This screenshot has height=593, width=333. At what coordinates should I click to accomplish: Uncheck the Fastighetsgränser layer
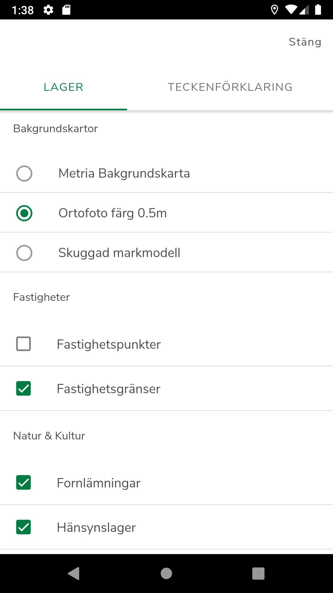23,389
